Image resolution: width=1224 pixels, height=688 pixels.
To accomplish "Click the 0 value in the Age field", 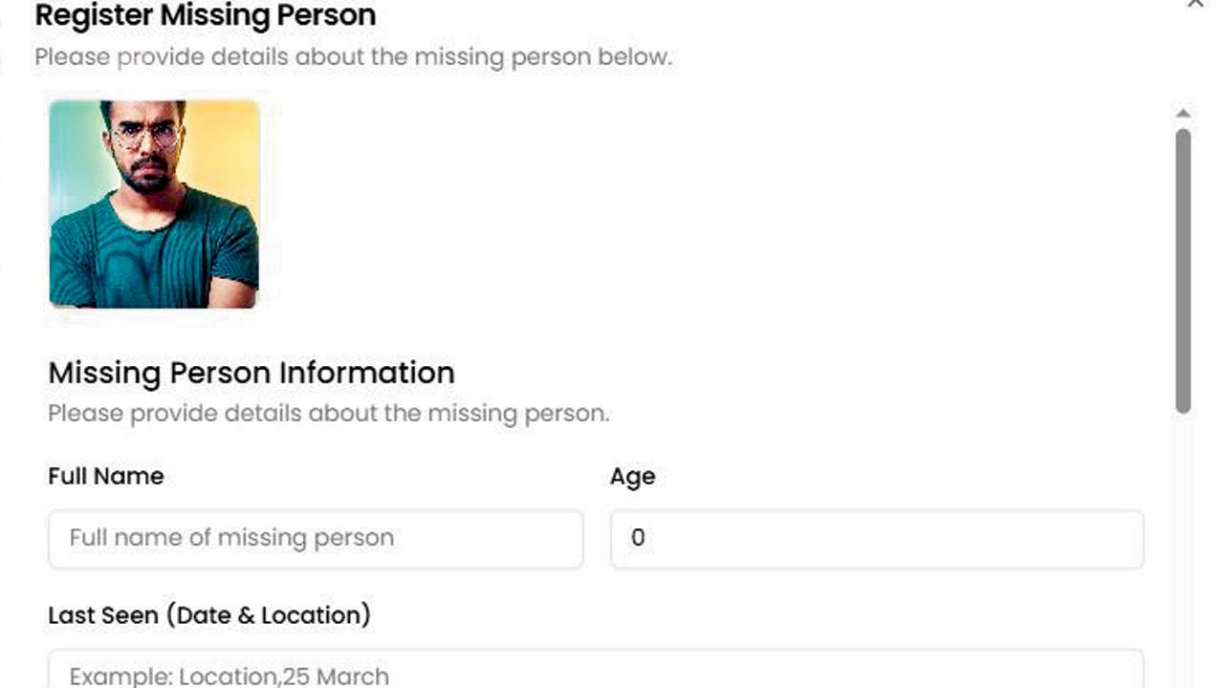I will pos(638,538).
